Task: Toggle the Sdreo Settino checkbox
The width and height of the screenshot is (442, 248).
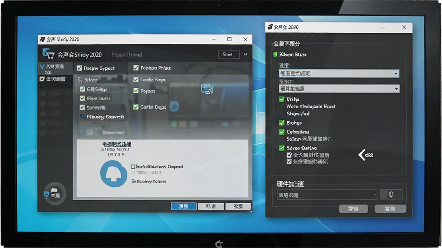Action: tap(281, 148)
